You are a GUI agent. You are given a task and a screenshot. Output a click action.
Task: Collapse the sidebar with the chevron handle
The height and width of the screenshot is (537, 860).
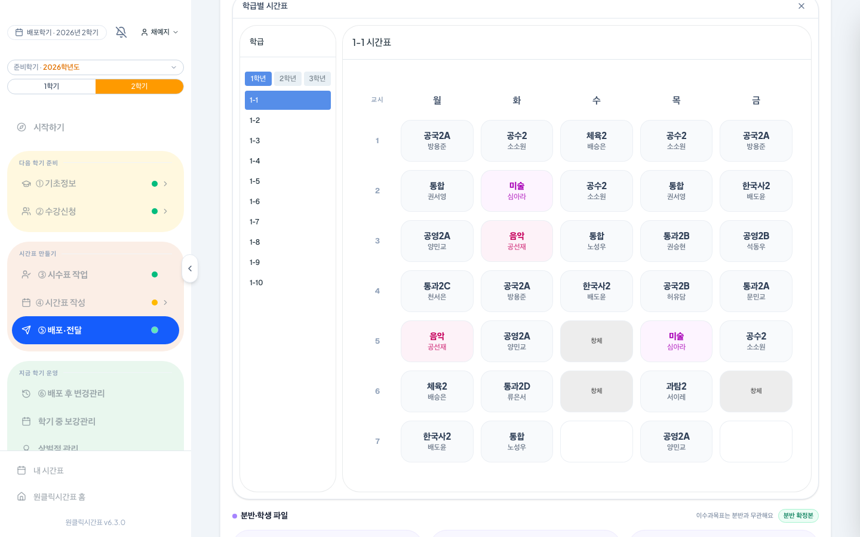pos(190,268)
